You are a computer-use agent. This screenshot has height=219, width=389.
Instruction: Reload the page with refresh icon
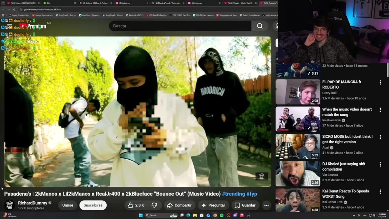click(x=14, y=9)
